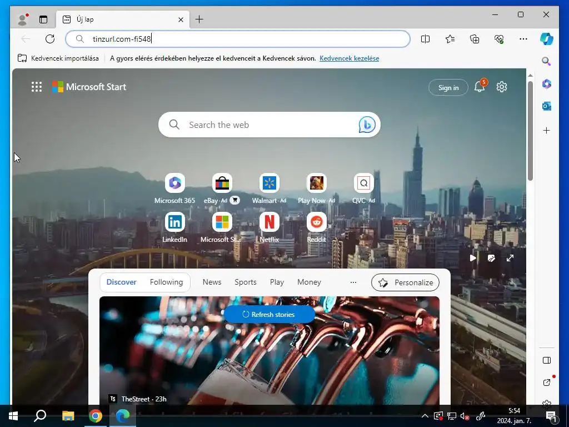Image resolution: width=569 pixels, height=427 pixels.
Task: Switch to the Play tab
Action: pos(277,282)
